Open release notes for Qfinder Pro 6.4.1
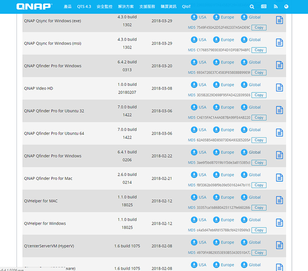This screenshot has height=271, width=308. tap(279, 155)
